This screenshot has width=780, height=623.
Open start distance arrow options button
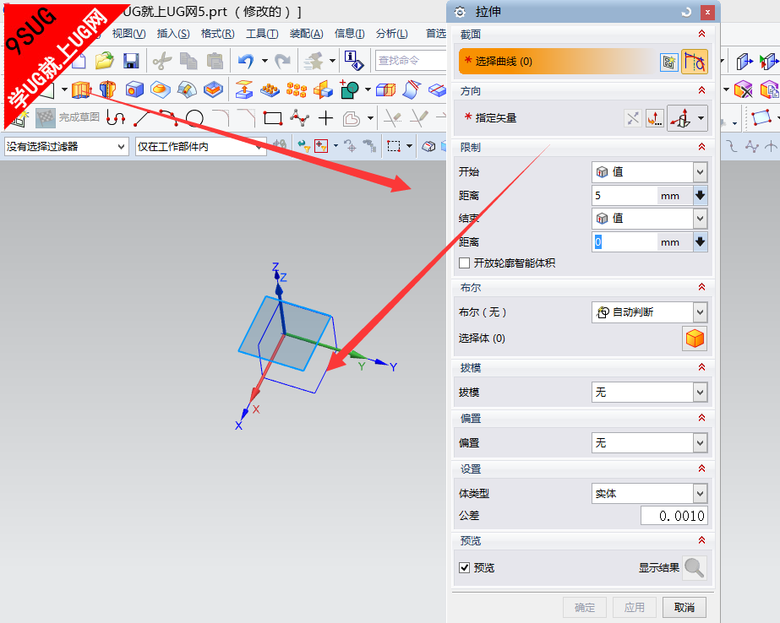point(701,196)
